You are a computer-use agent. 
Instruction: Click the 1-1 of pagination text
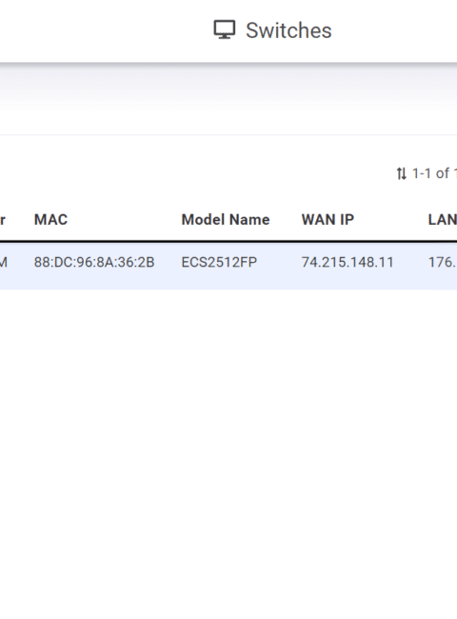click(434, 173)
